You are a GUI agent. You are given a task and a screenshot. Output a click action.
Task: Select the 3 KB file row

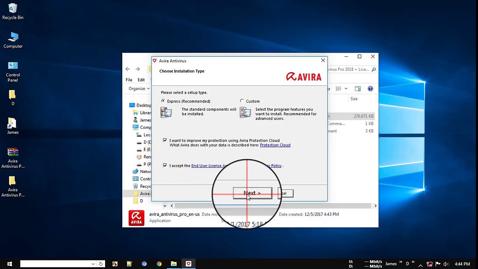tap(351, 131)
